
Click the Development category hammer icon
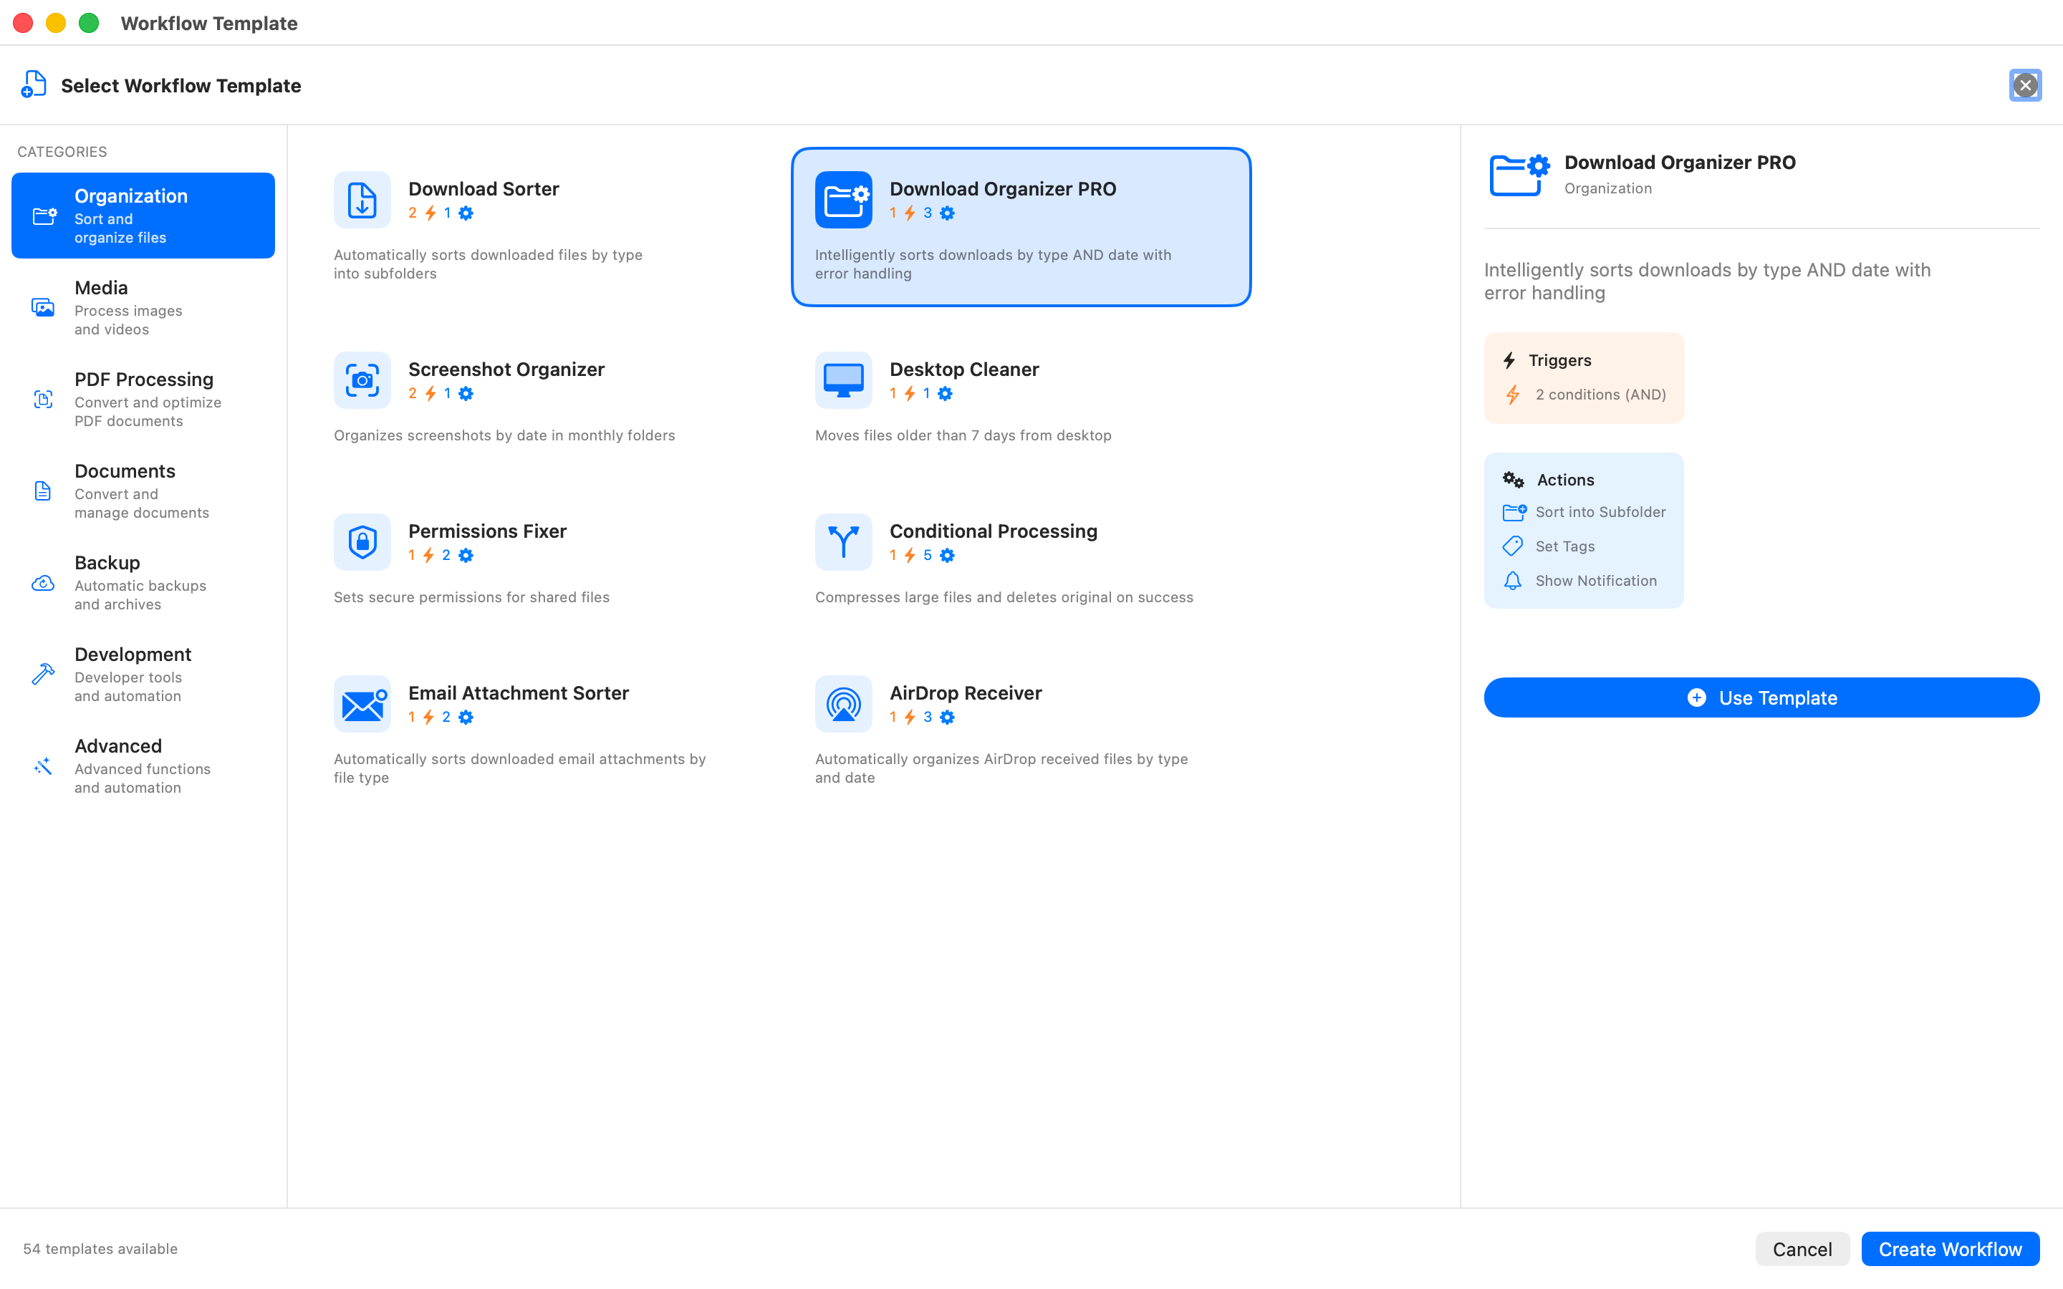click(43, 673)
